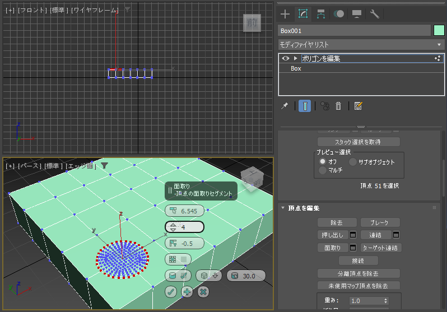Click the plus apply-and-continue icon
This screenshot has width=447, height=312.
pyautogui.click(x=187, y=292)
